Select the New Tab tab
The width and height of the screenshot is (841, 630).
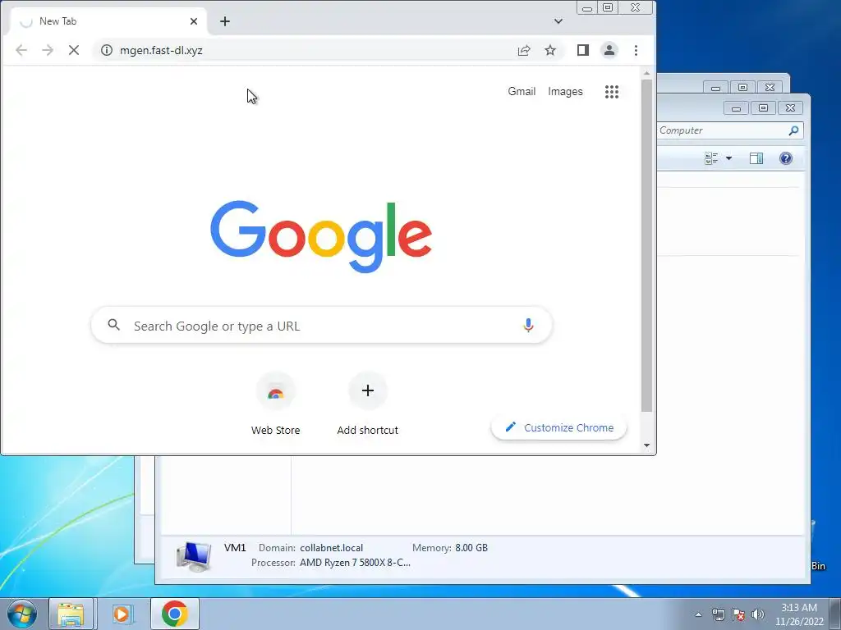[108, 21]
